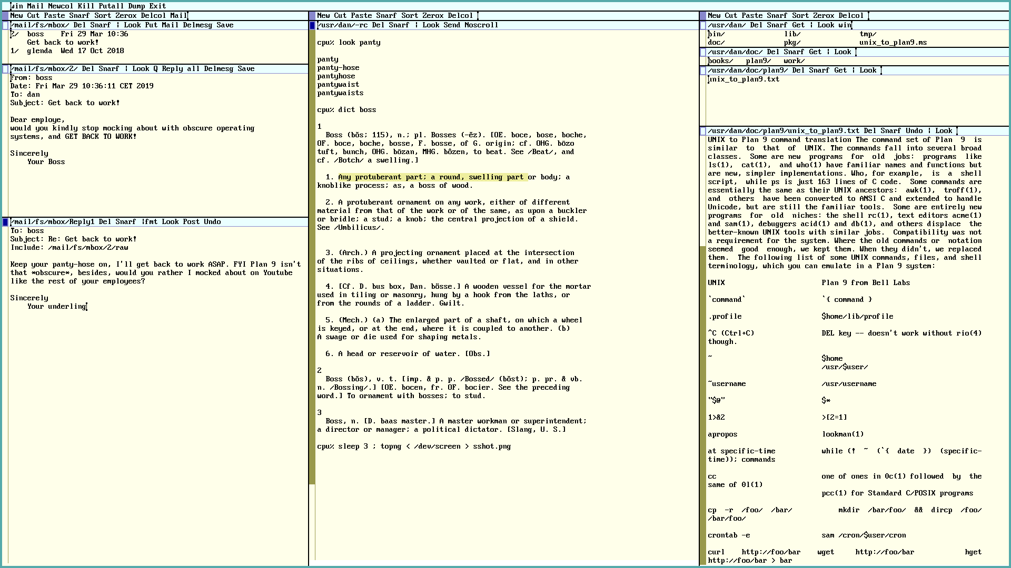Click Delmesg in the mbox/2/ window tag
The image size is (1011, 568).
pyautogui.click(x=219, y=69)
